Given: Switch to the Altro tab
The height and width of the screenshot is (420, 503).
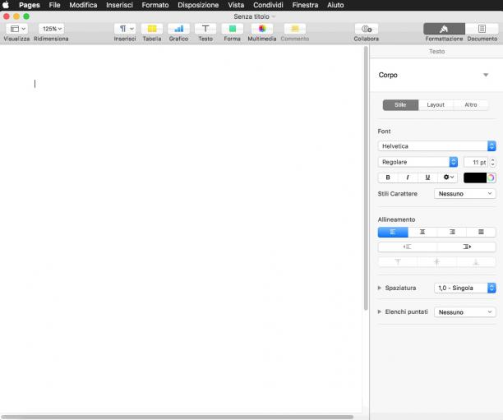Looking at the screenshot, I should click(471, 105).
